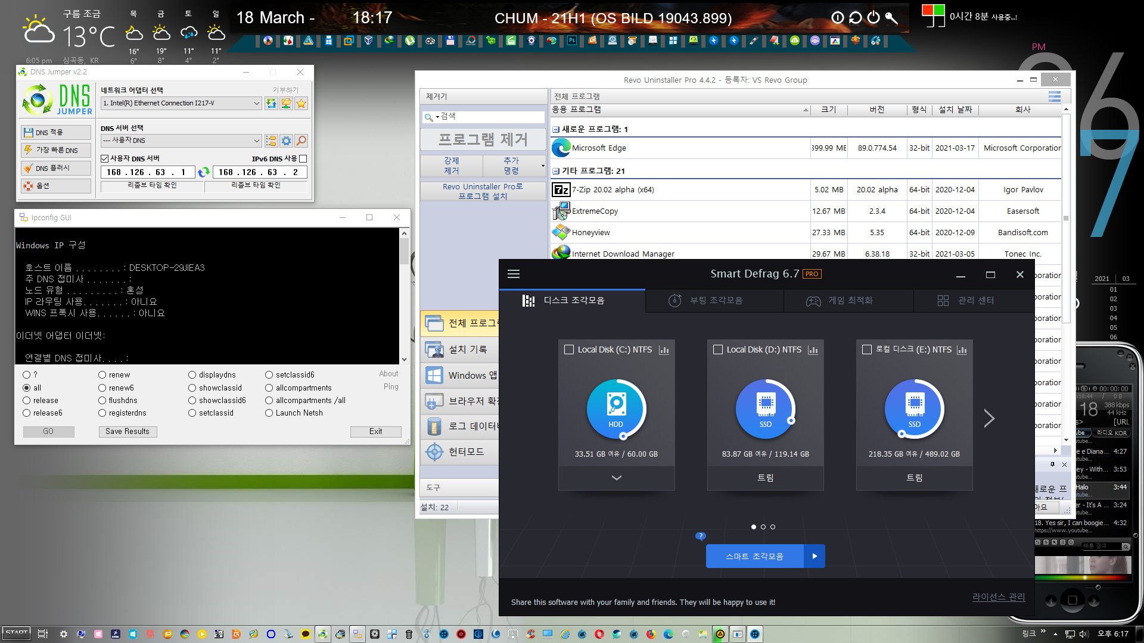Uncheck 사용자 DNS 서버 checkbox
Viewport: 1144px width, 643px height.
(104, 158)
